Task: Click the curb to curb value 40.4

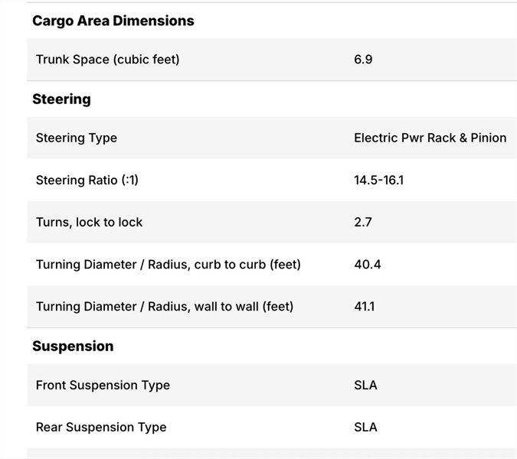Action: [367, 265]
